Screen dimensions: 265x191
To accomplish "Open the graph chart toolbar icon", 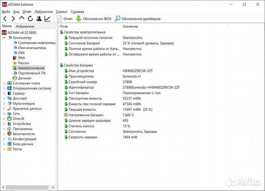I will click(47, 19).
